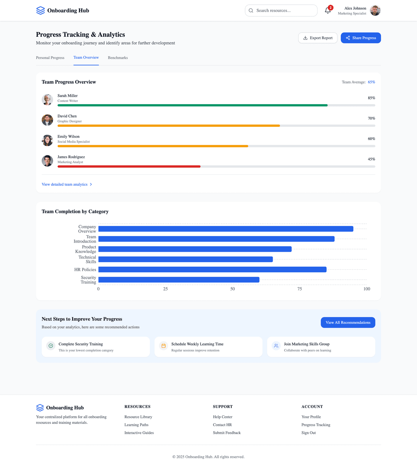Open Alex Johnson's profile avatar
This screenshot has width=417, height=469.
tap(375, 11)
